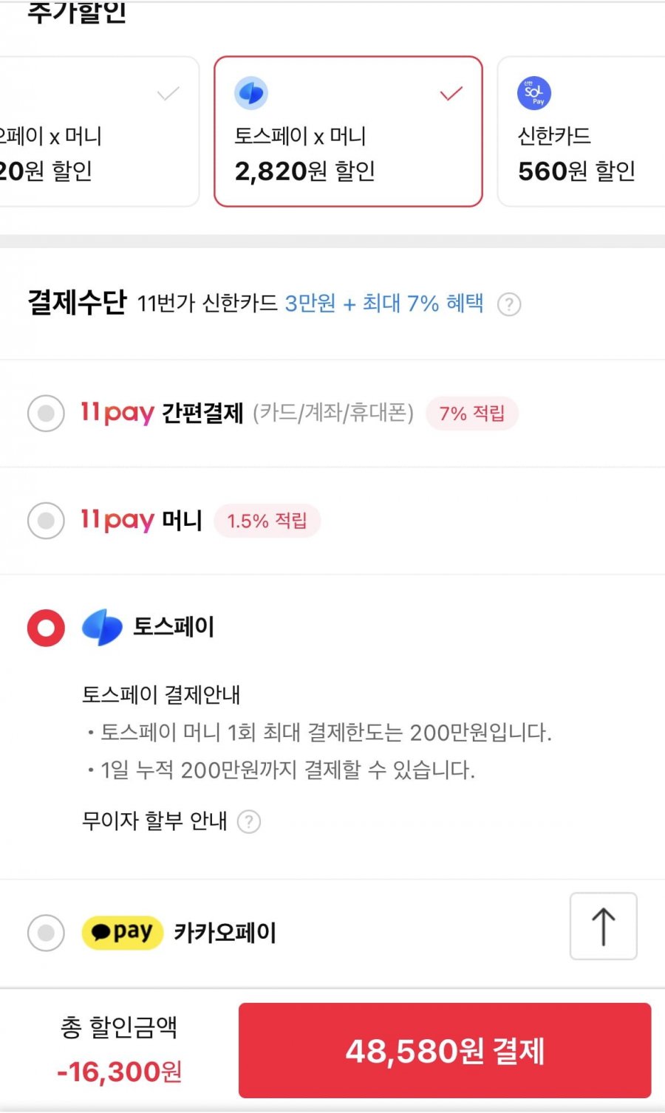
Task: Tap the gray checkmark on left discount card
Action: point(168,94)
